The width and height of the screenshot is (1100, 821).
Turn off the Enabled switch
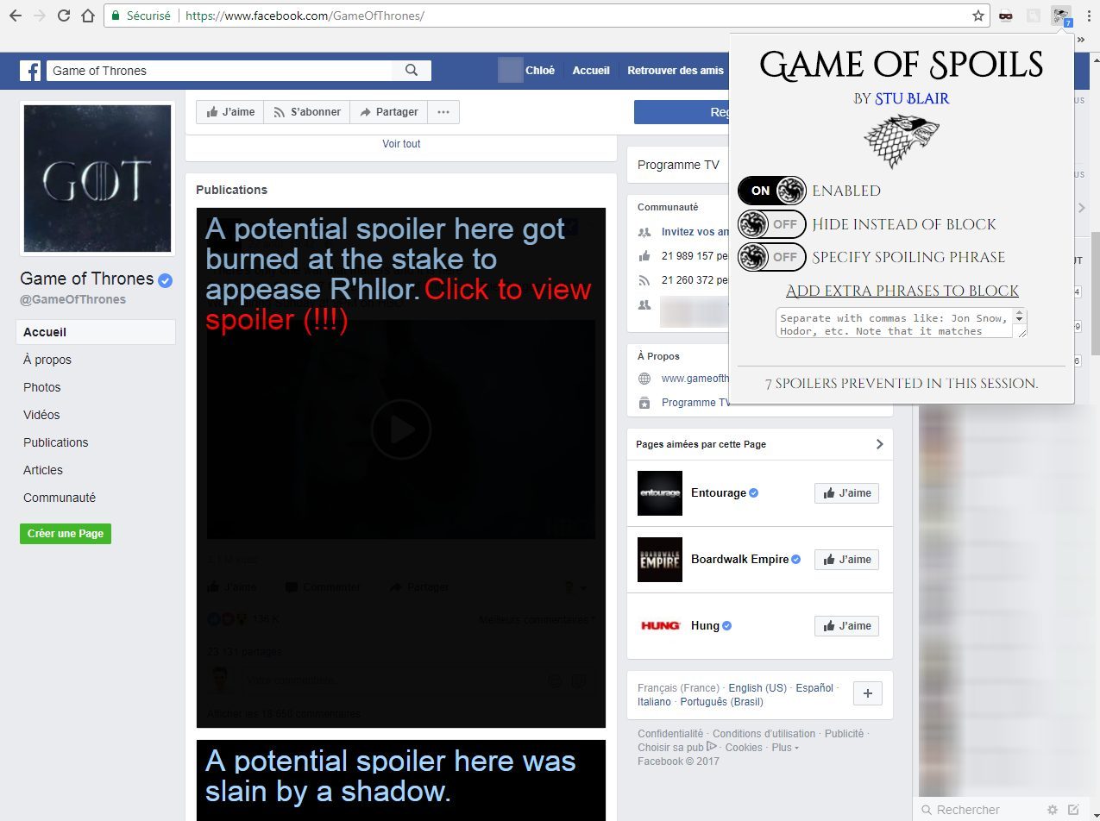771,191
